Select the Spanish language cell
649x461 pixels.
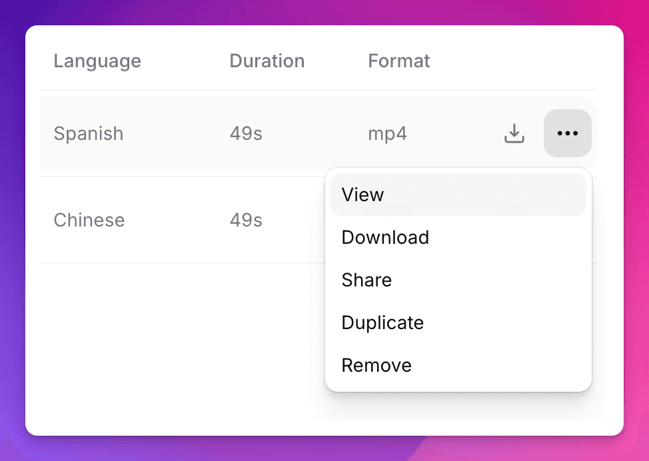[x=89, y=134]
